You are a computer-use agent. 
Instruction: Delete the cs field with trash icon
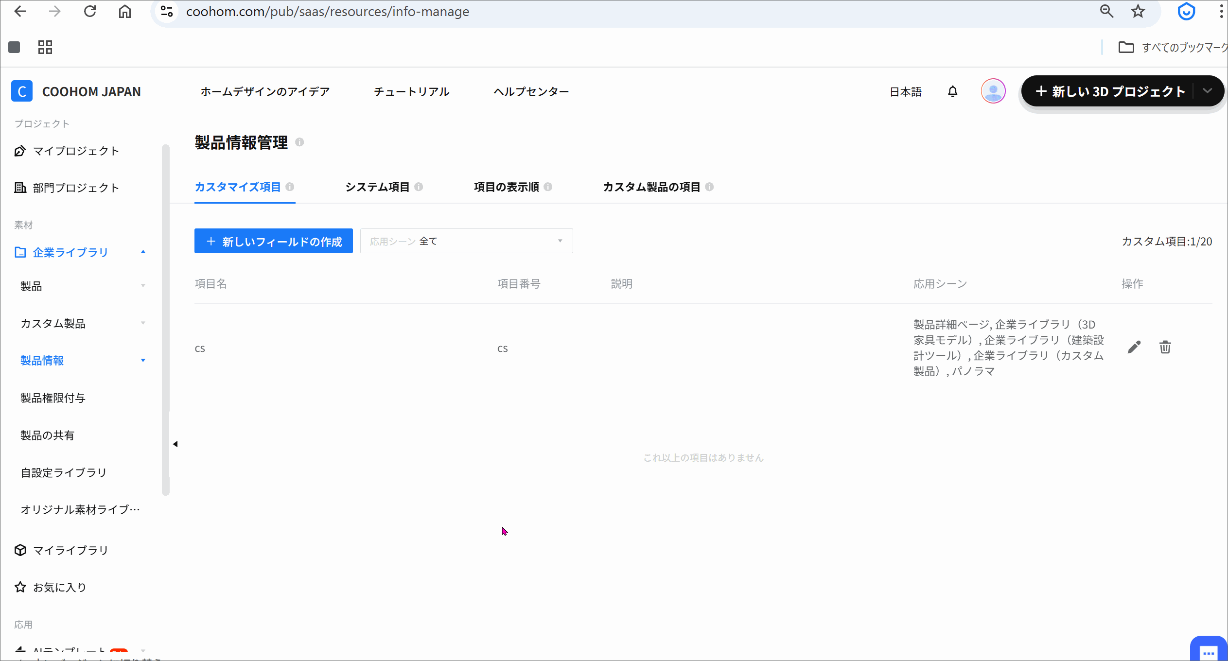coord(1165,347)
